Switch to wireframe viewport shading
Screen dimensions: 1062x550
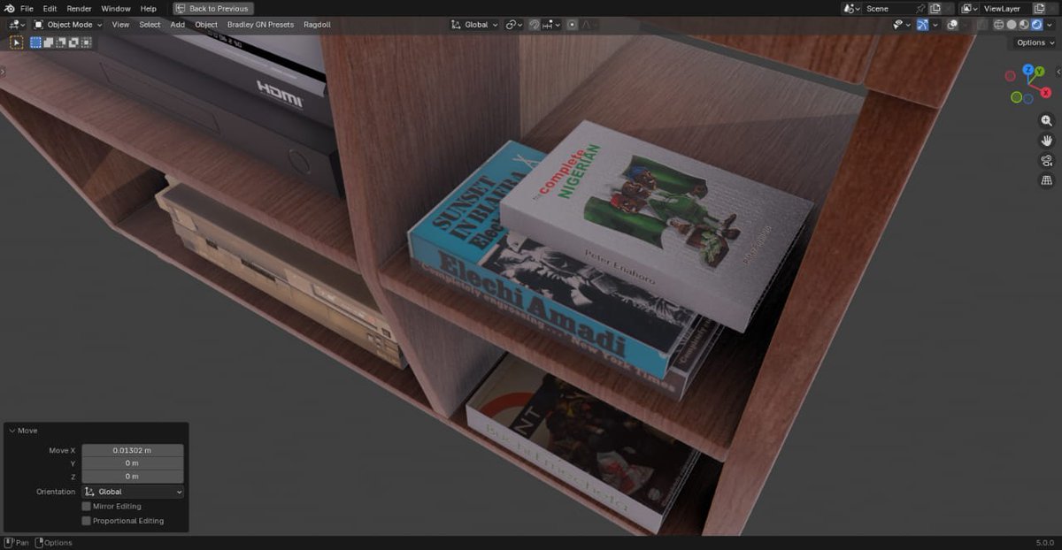pyautogui.click(x=999, y=25)
